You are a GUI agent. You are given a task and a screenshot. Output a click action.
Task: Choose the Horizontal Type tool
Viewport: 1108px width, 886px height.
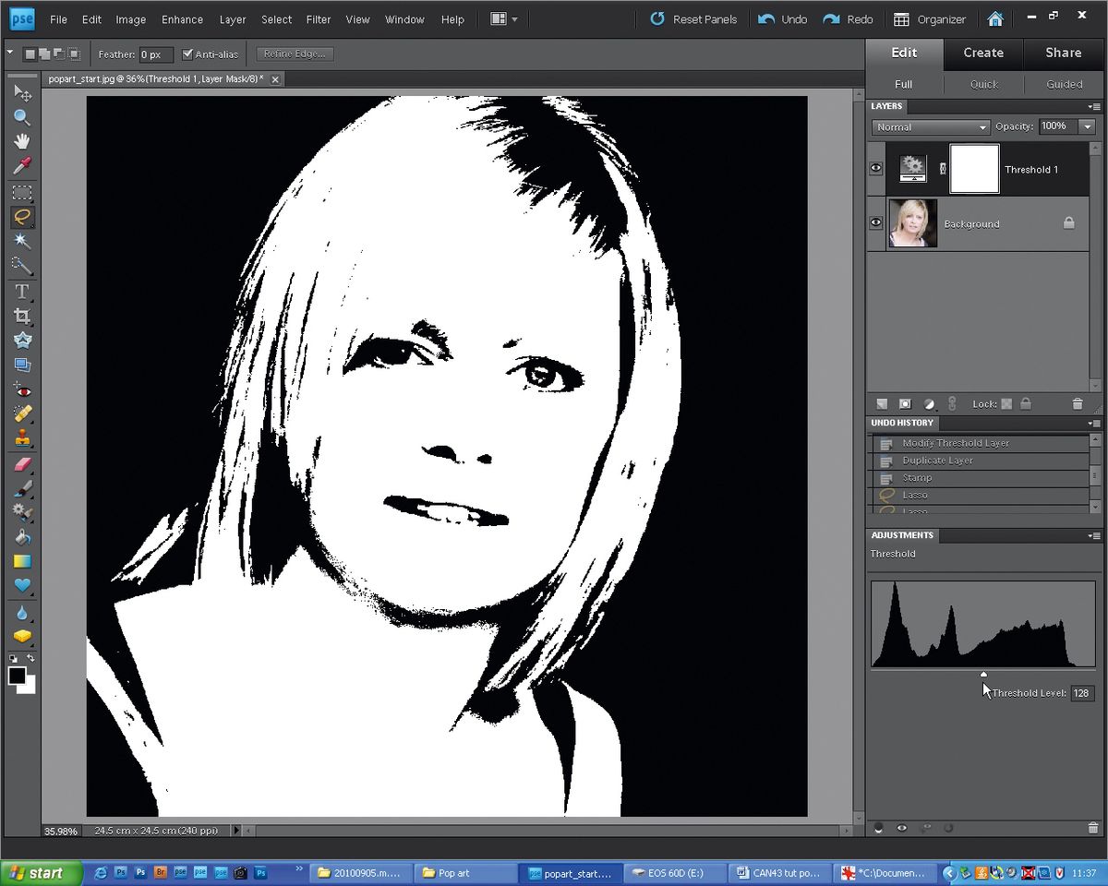click(x=23, y=292)
